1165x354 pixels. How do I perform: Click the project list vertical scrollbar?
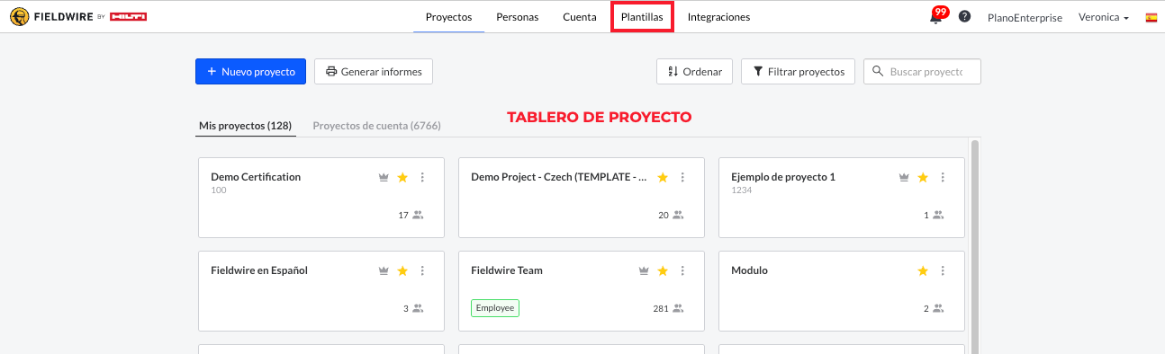click(x=975, y=243)
